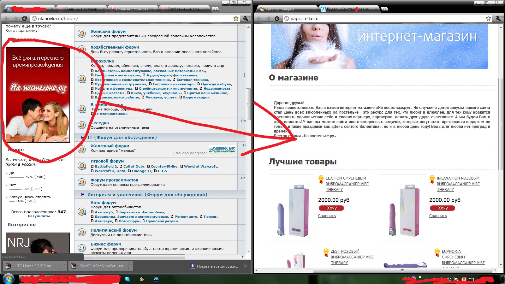Open the Call of Duty subforum link
Screen dimensions: 505x284
click(x=134, y=166)
